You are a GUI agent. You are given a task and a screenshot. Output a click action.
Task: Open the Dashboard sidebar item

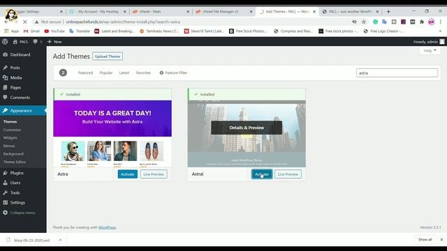click(x=20, y=54)
